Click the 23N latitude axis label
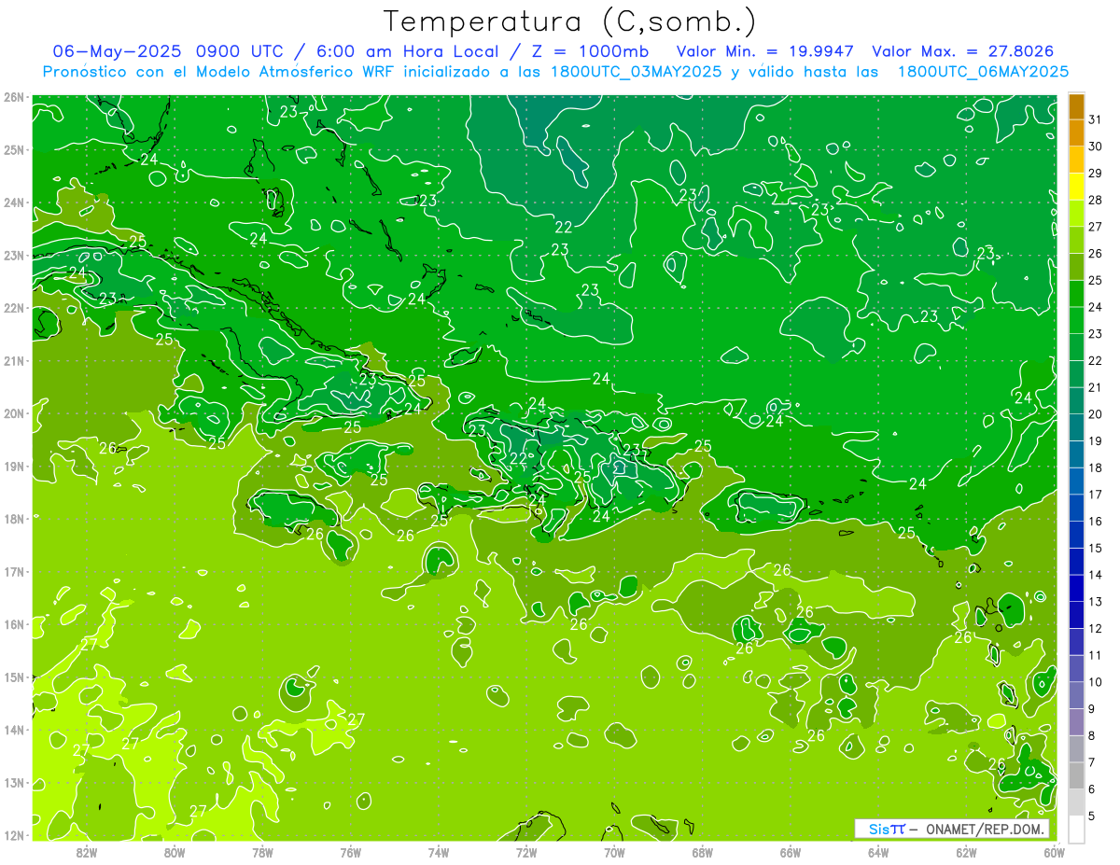The height and width of the screenshot is (865, 1120). click(13, 256)
